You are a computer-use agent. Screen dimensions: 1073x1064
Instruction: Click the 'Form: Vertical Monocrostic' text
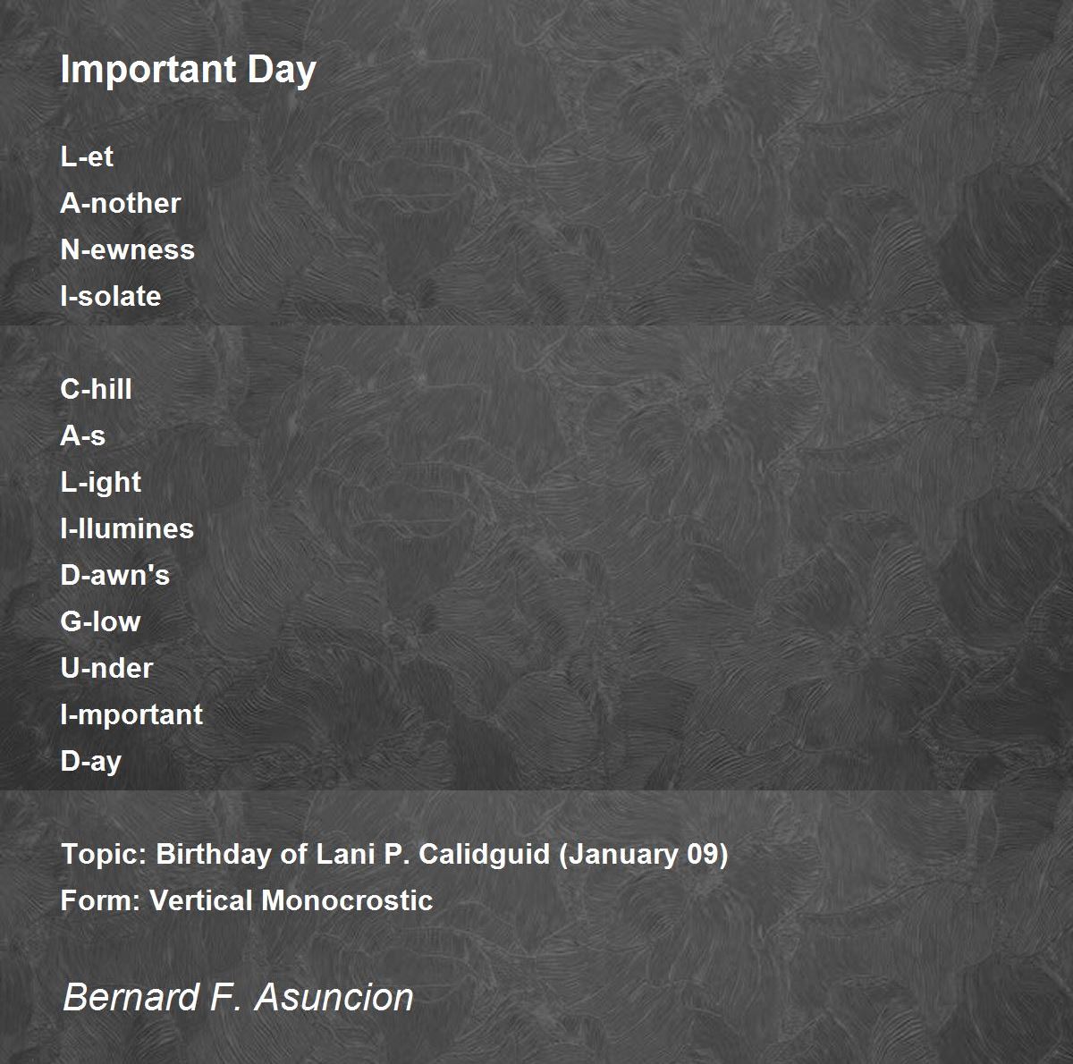247,900
